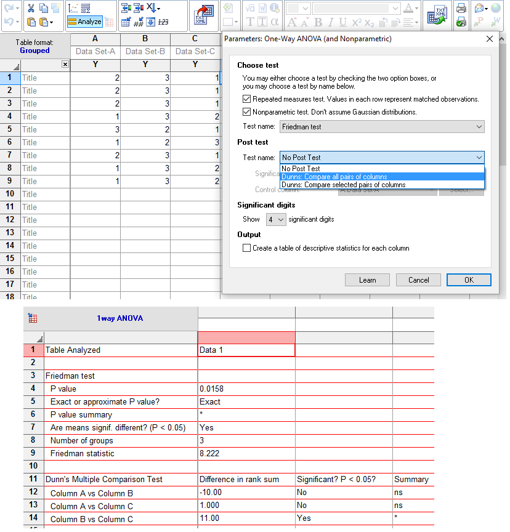Toggle the Repeated measures test checkbox

(247, 99)
